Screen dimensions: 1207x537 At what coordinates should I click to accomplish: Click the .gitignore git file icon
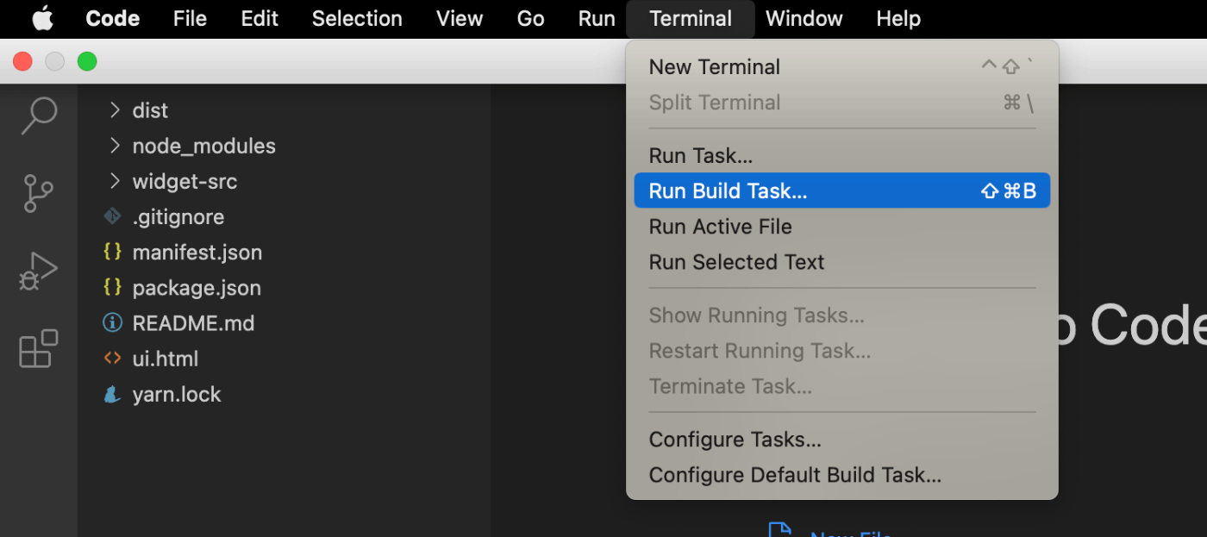[112, 216]
